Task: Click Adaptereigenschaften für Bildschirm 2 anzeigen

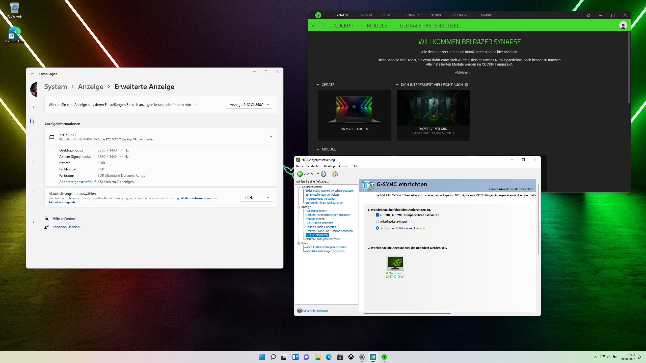Action: tap(96, 182)
